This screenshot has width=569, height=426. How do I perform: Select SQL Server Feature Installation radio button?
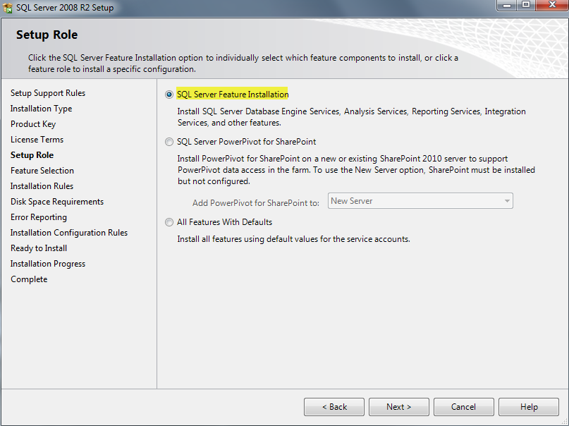[169, 95]
